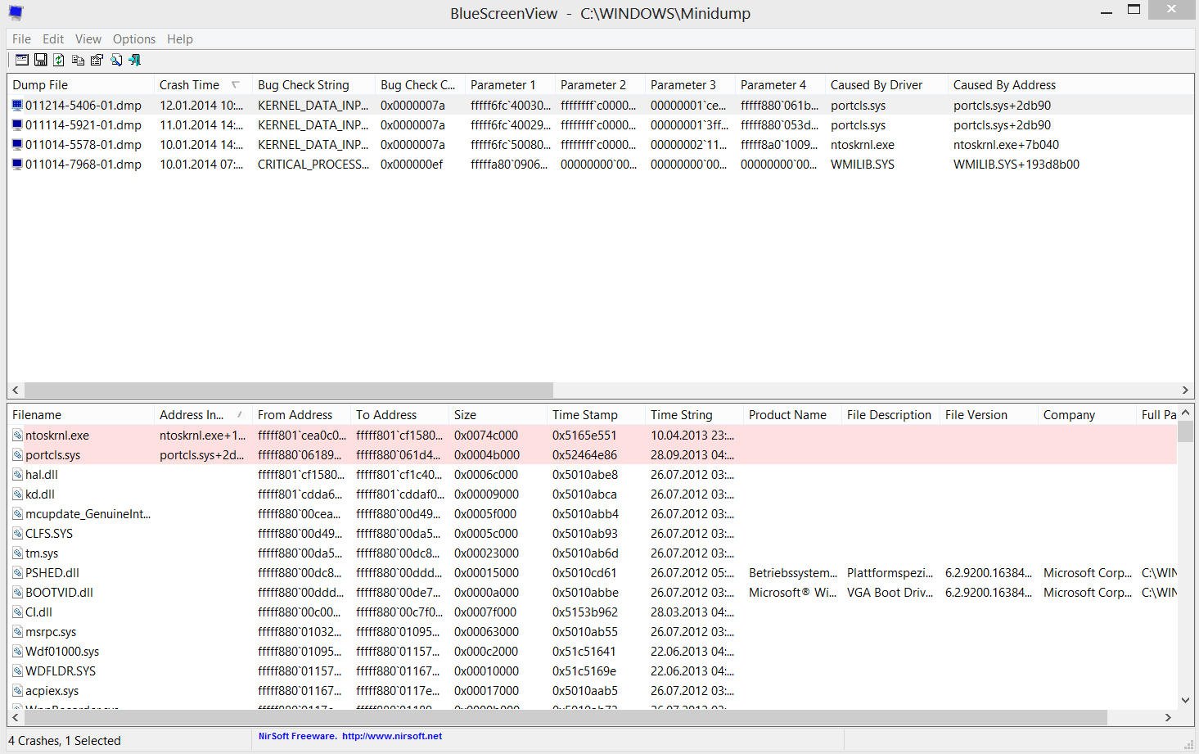The height and width of the screenshot is (754, 1199).
Task: Click the file icon of Wdf01000.sys row
Action: pos(17,651)
